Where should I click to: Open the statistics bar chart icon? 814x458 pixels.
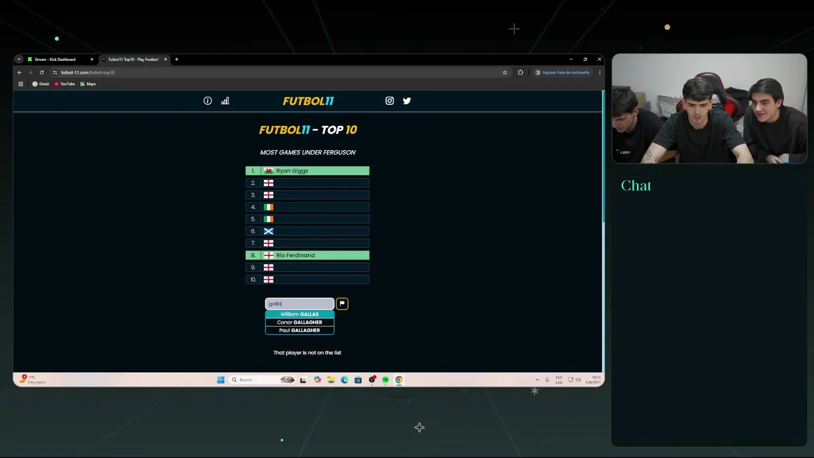[x=225, y=101]
